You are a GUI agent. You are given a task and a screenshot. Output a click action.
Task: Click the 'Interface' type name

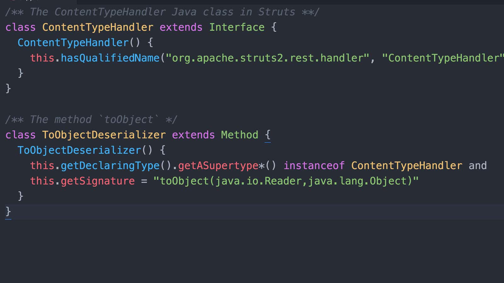tap(237, 27)
